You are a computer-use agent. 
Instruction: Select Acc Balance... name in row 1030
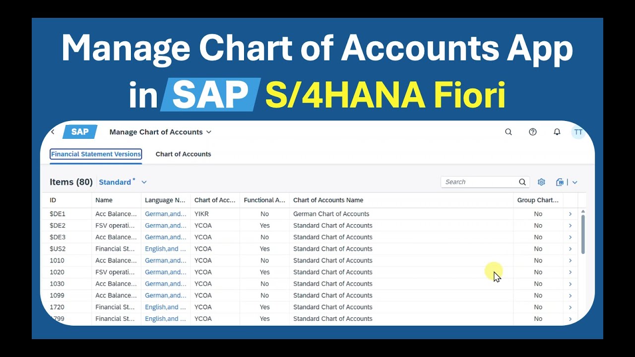tap(116, 284)
